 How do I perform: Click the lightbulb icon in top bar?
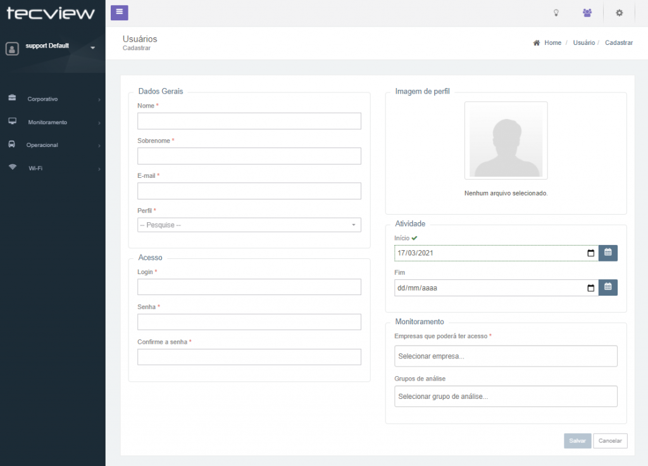[x=556, y=13]
